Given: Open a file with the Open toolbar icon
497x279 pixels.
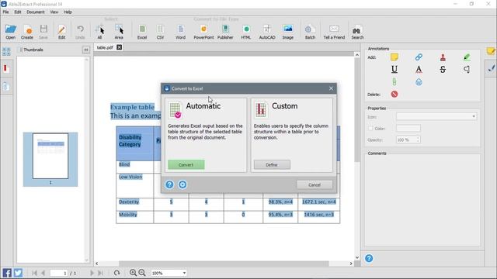Looking at the screenshot, I should pos(10,32).
